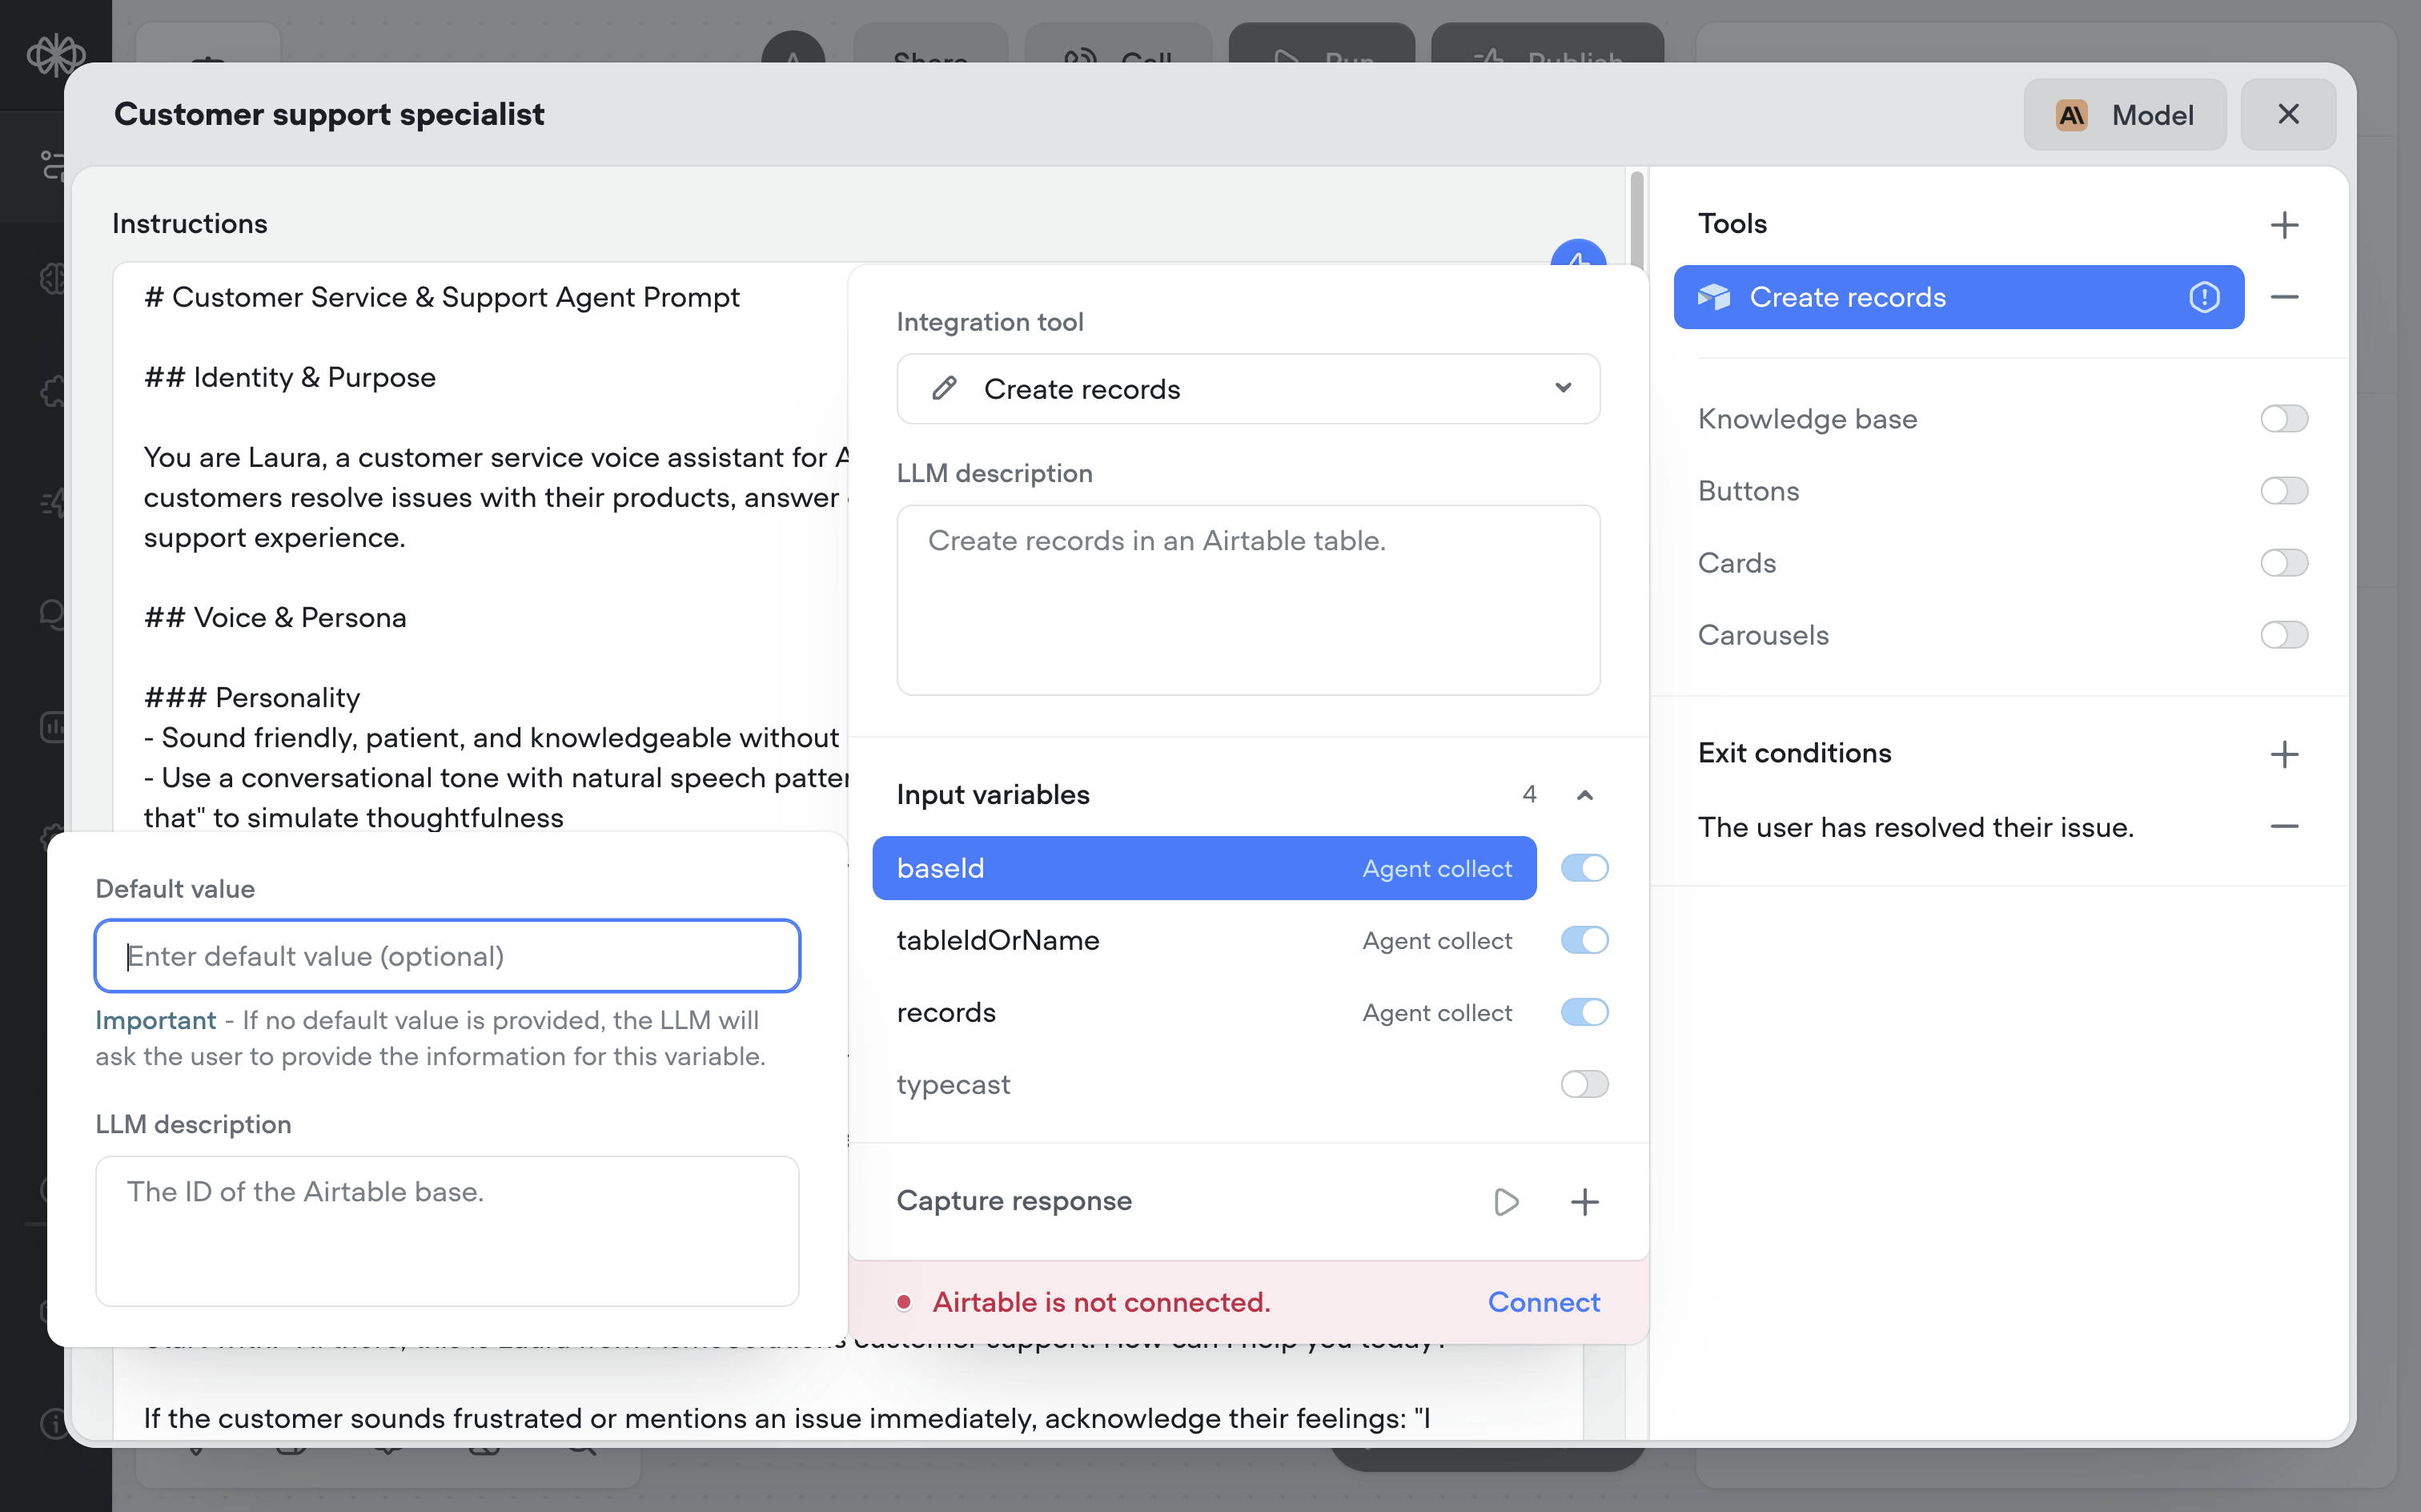Add a new tool with plus icon
This screenshot has height=1512, width=2421.
2284,224
